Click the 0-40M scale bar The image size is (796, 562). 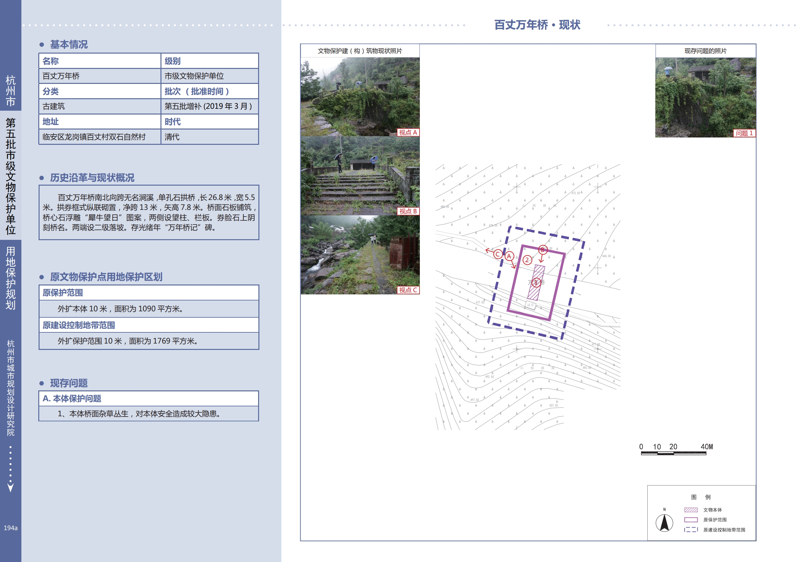point(673,453)
